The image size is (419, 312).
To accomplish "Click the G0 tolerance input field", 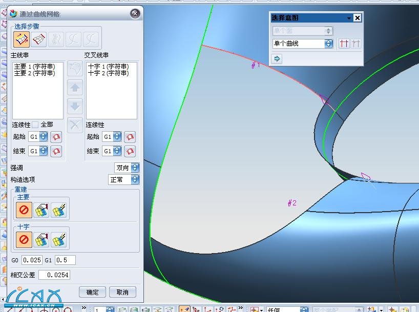I will point(32,260).
